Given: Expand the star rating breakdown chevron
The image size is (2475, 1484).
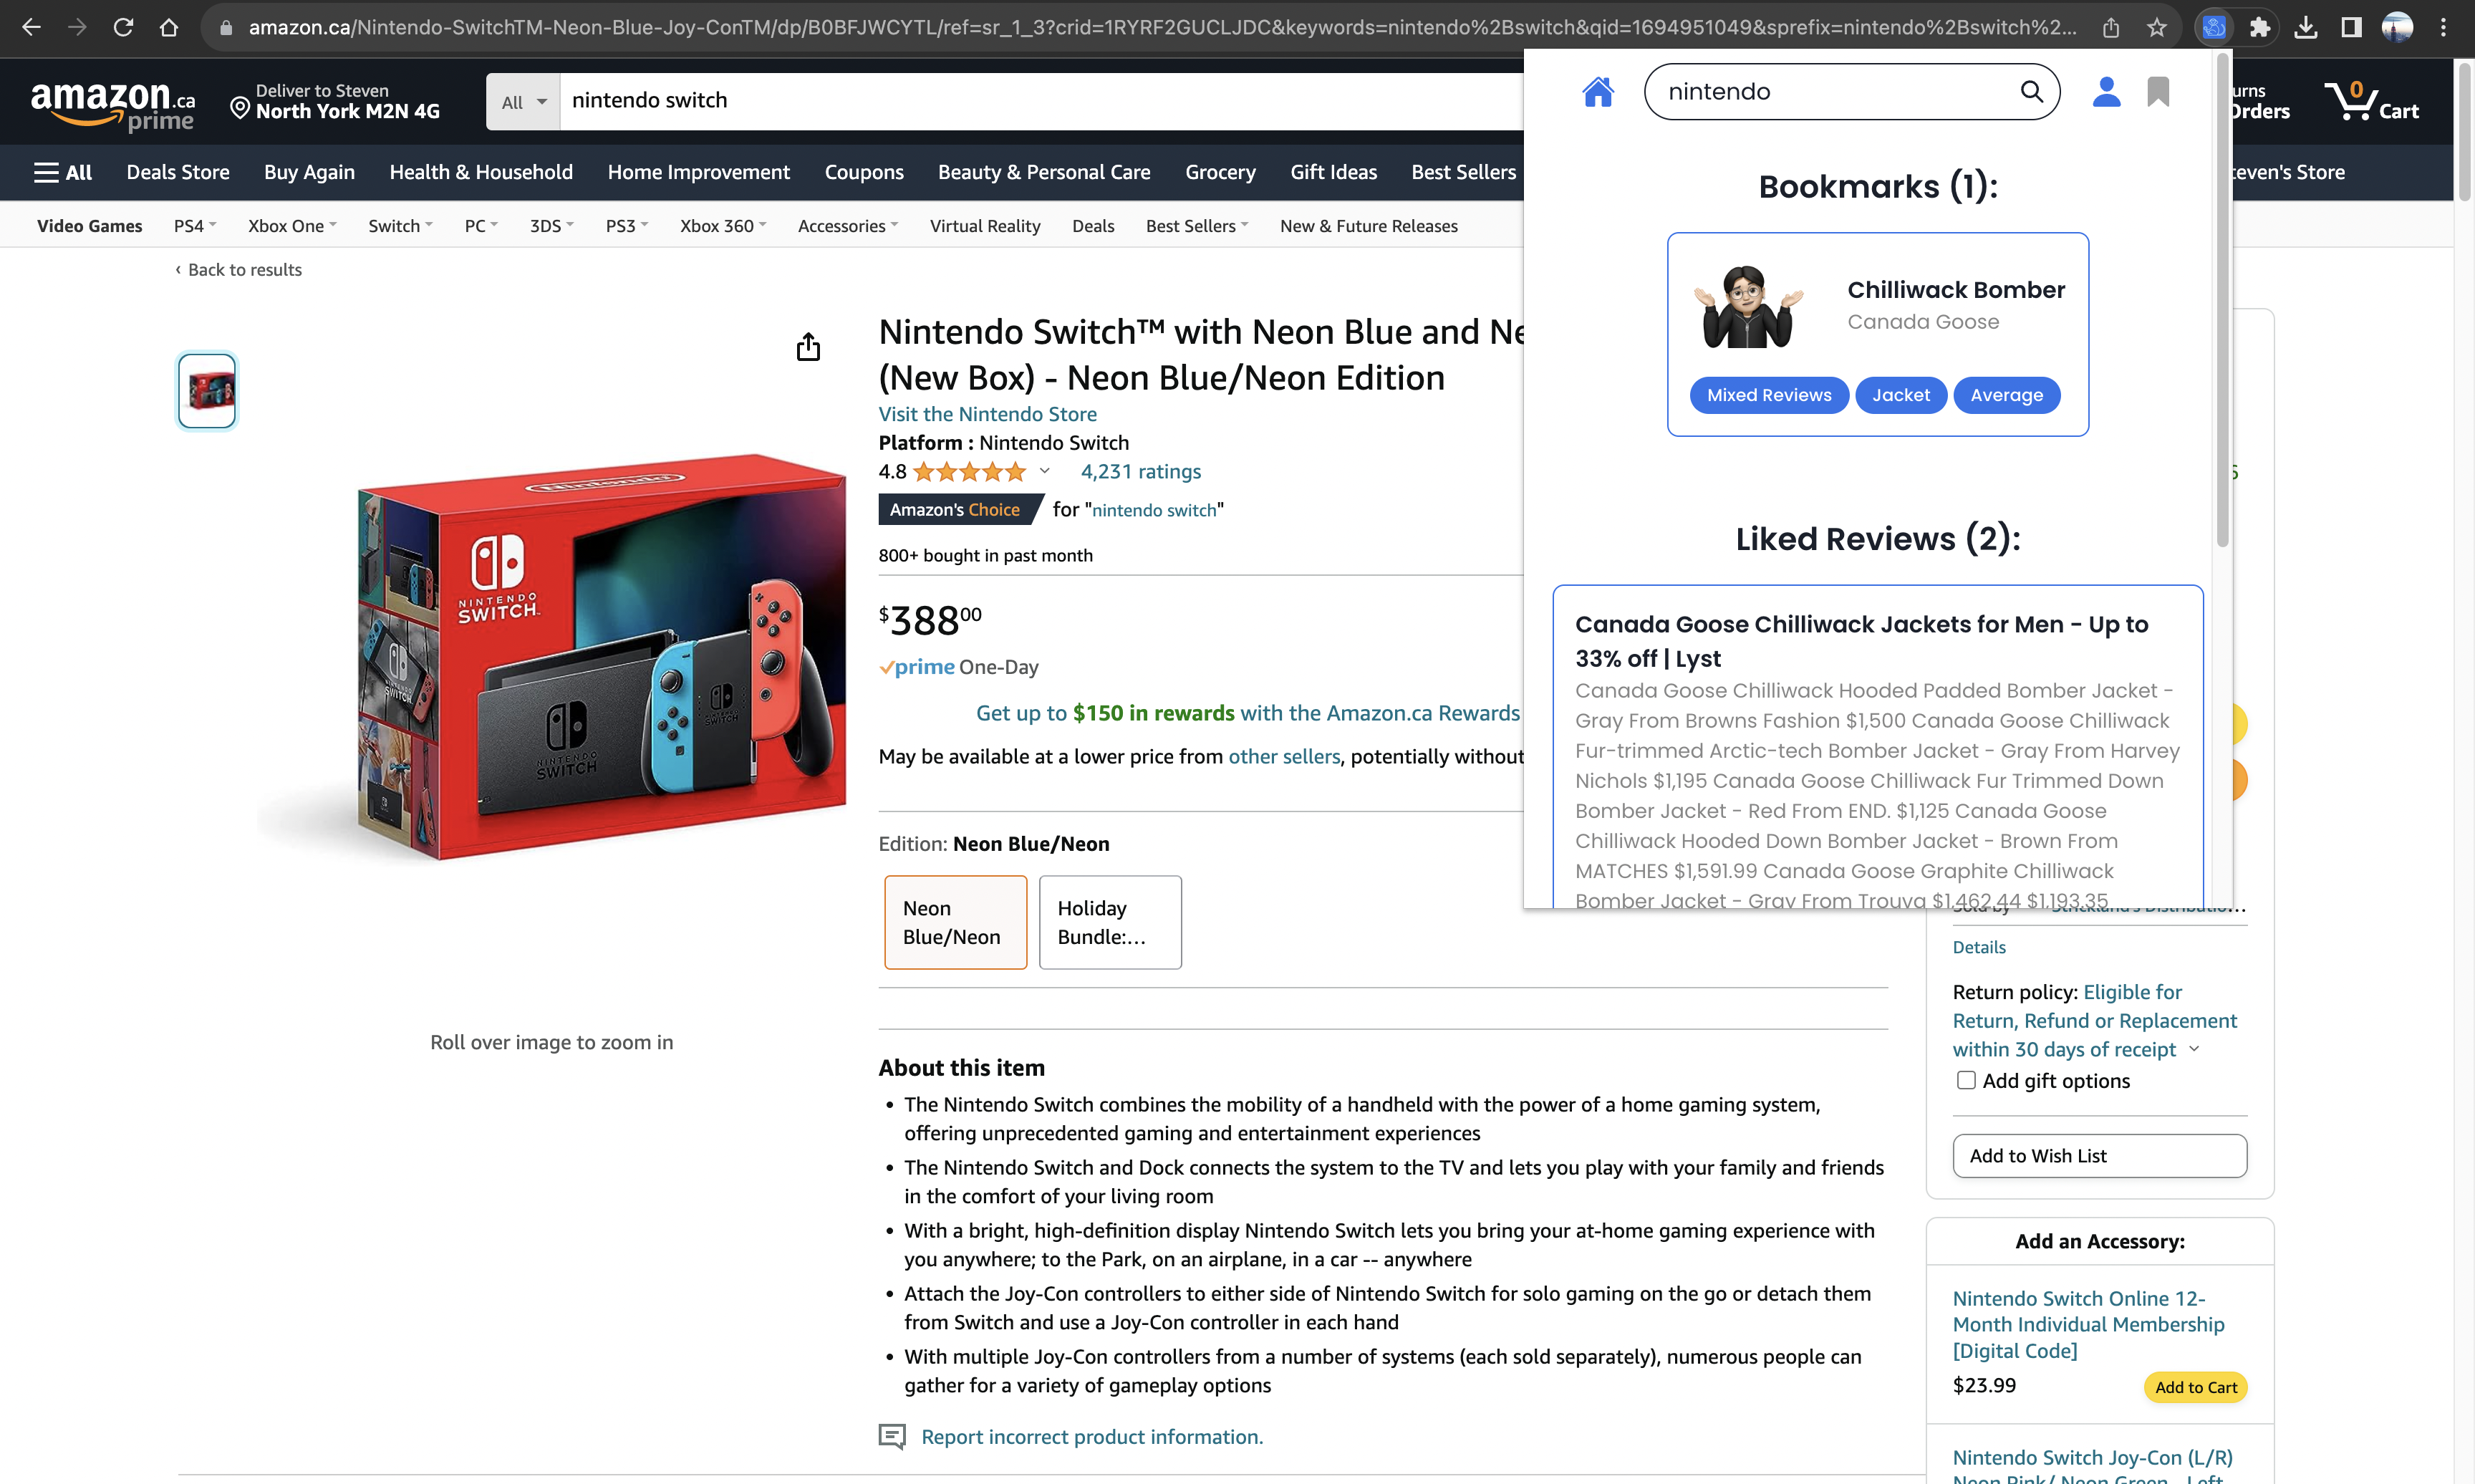Looking at the screenshot, I should [x=1045, y=471].
